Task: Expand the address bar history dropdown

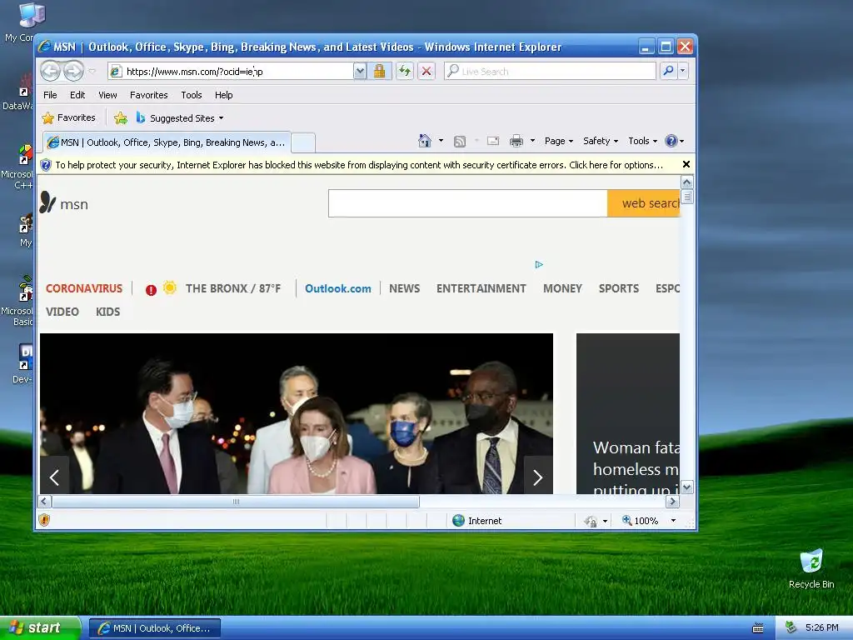Action: (360, 72)
